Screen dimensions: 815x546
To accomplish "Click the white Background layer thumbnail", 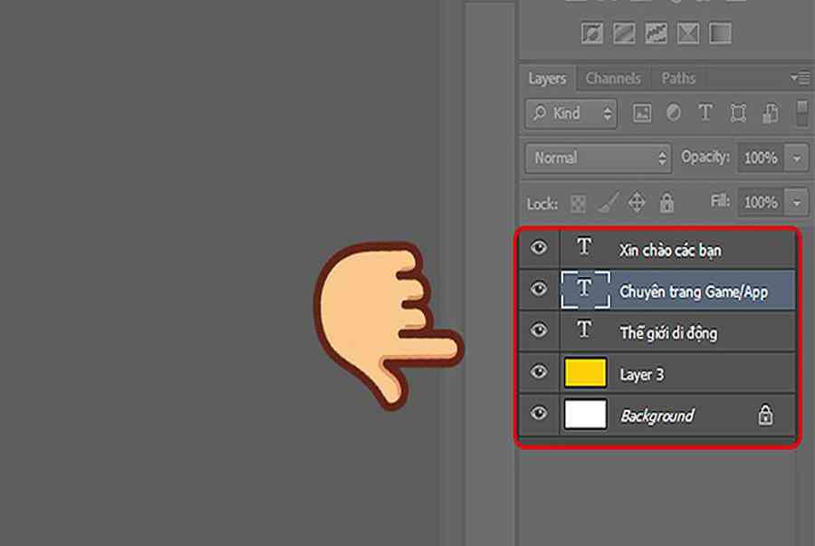I will point(585,414).
